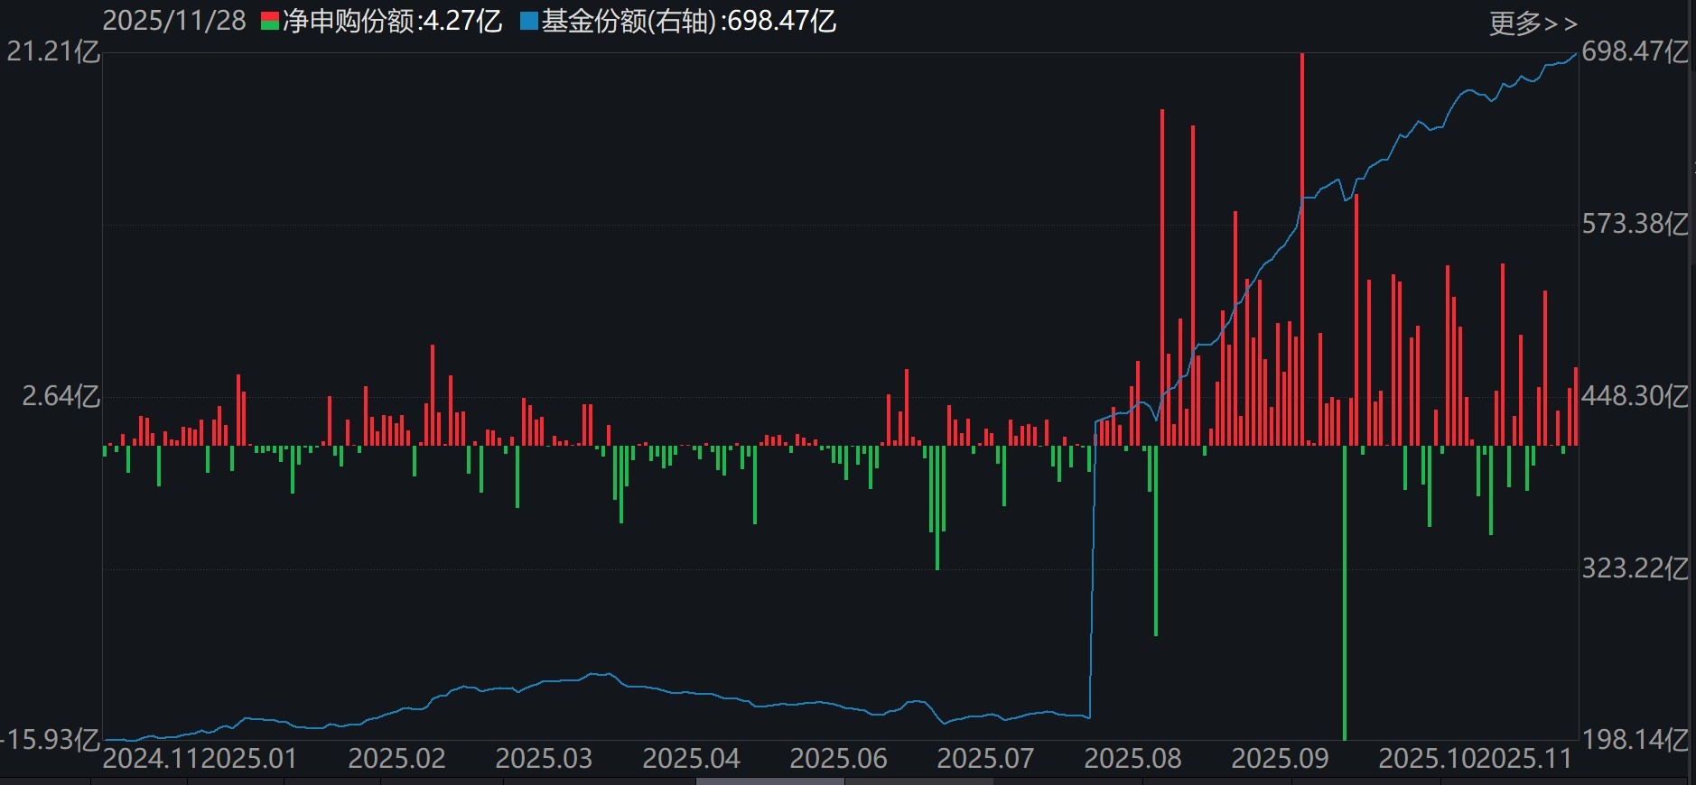The height and width of the screenshot is (785, 1696).
Task: Click the 21.21亿 left axis label
Action: pyautogui.click(x=52, y=51)
